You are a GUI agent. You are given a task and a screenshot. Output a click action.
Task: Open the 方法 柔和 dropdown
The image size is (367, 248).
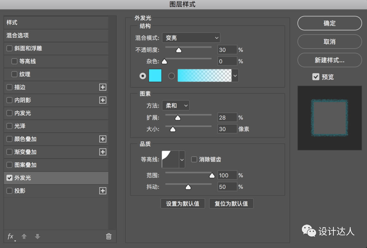[176, 105]
